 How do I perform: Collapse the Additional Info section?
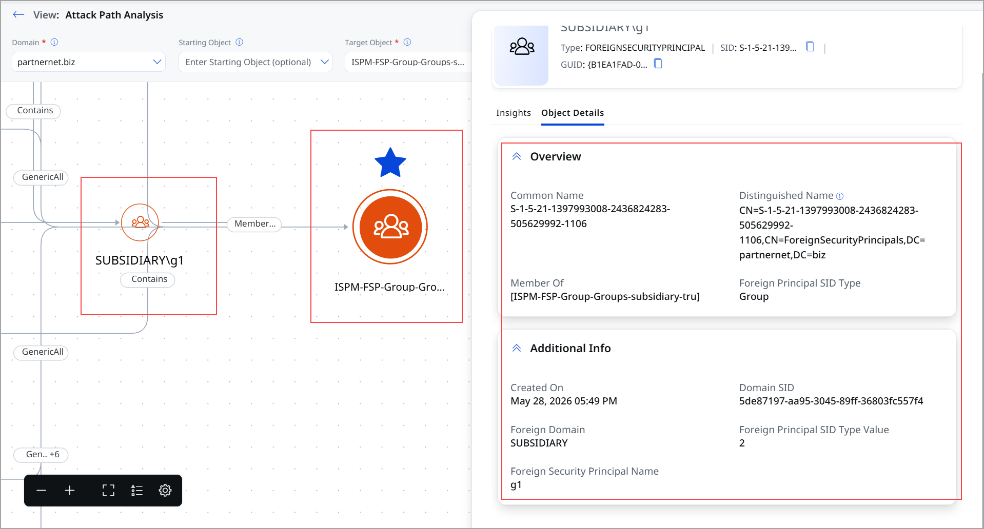click(x=517, y=348)
